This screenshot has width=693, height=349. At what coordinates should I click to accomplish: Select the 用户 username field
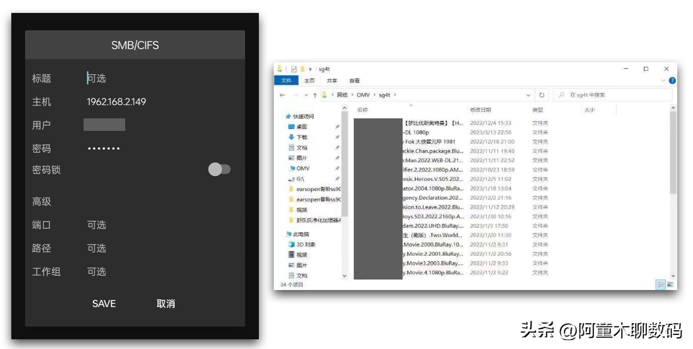click(x=104, y=125)
